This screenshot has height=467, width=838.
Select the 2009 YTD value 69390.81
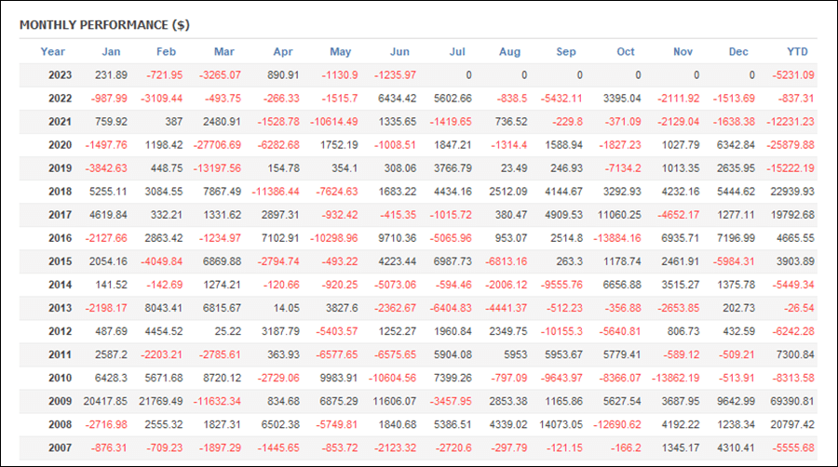[792, 401]
